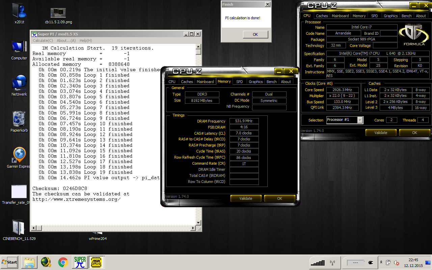Click OK in the right CPU-Z window
The width and height of the screenshot is (432, 270).
click(x=414, y=133)
